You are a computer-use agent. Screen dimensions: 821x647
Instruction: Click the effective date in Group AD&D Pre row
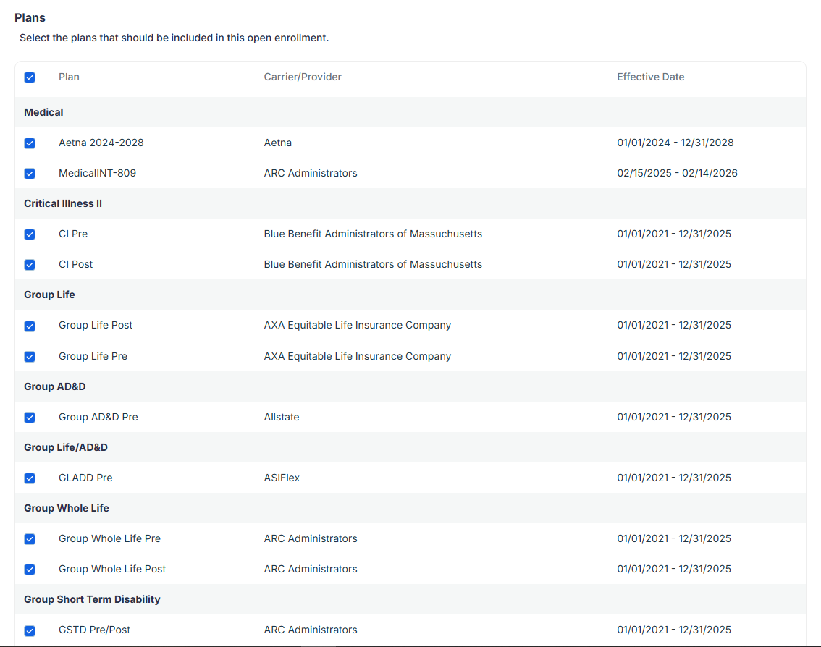click(x=674, y=417)
